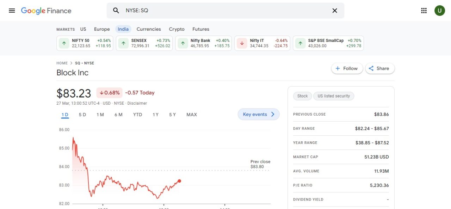Clear the search with the X icon
The height and width of the screenshot is (209, 451).
click(x=335, y=11)
